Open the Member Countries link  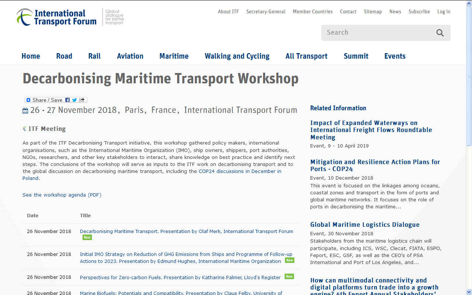click(313, 11)
